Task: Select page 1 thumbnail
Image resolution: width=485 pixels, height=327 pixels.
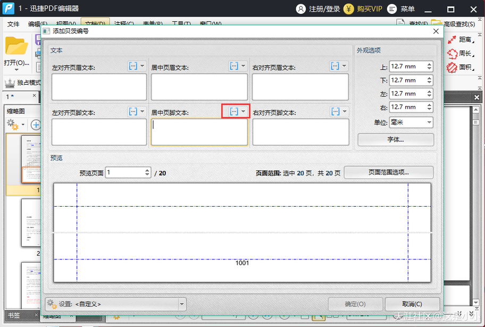Action: pos(31,159)
